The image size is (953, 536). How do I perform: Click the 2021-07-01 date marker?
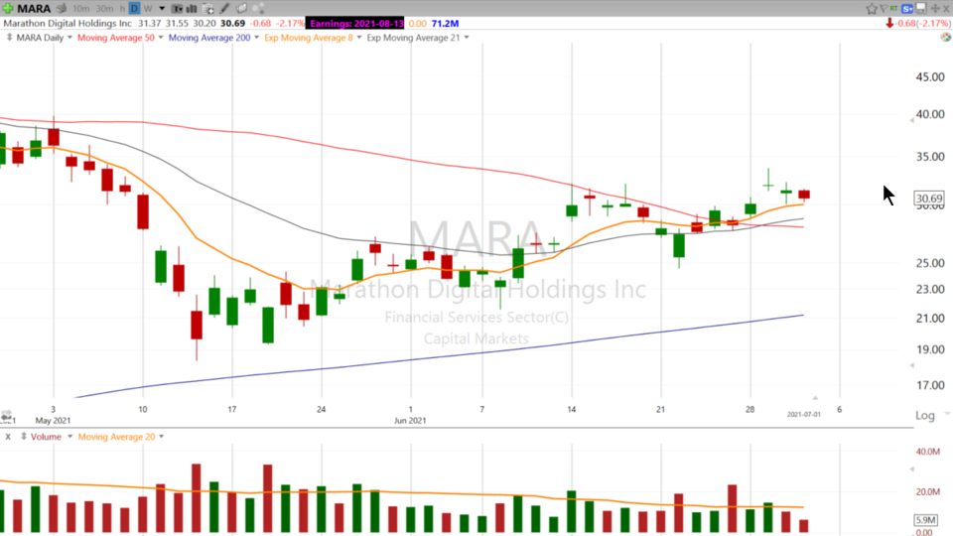click(803, 415)
